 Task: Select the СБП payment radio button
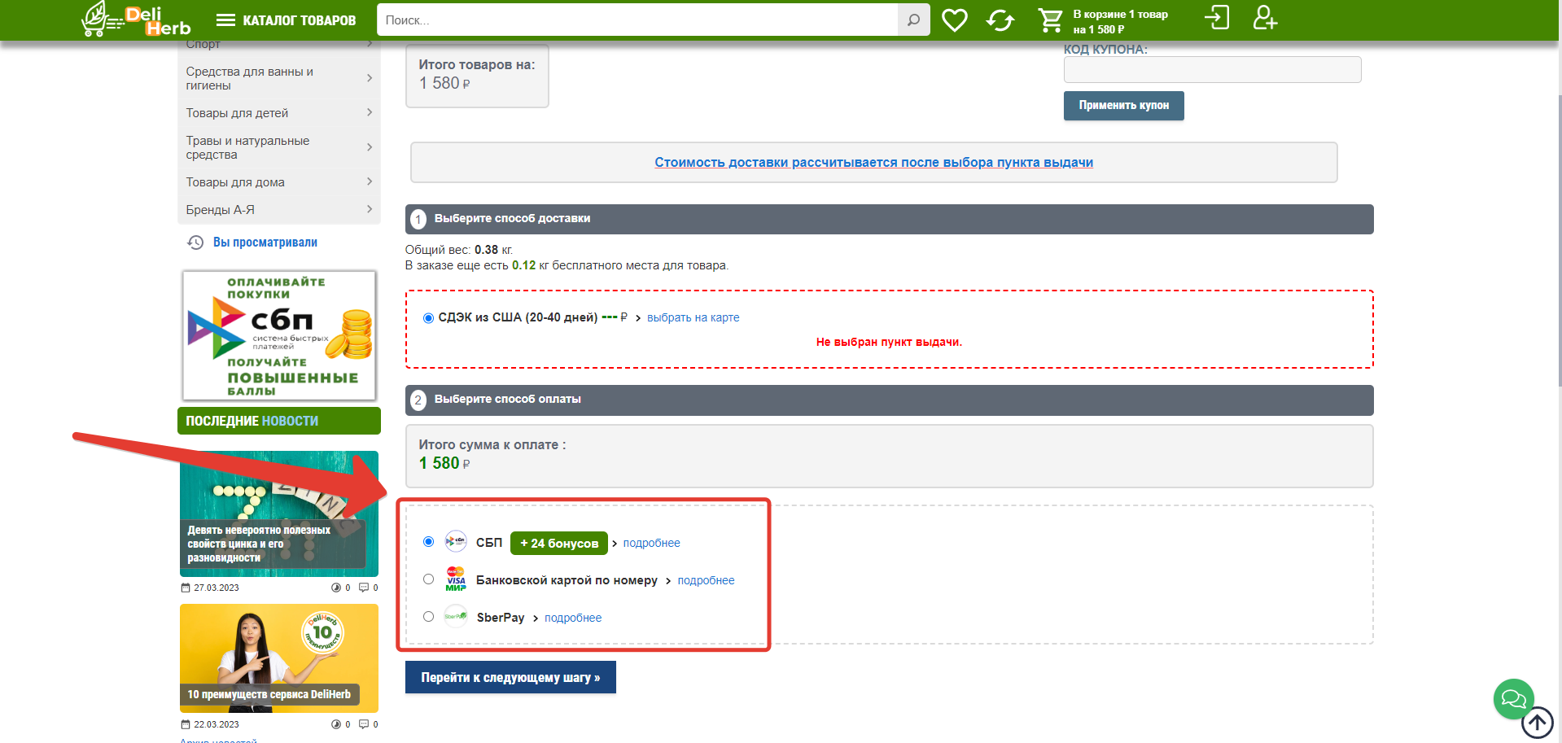click(x=428, y=542)
